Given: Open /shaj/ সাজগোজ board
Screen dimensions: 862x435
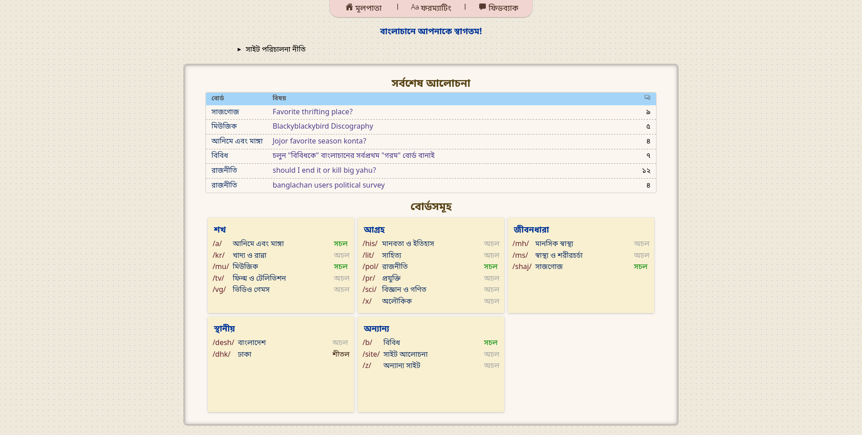Looking at the screenshot, I should [x=549, y=266].
